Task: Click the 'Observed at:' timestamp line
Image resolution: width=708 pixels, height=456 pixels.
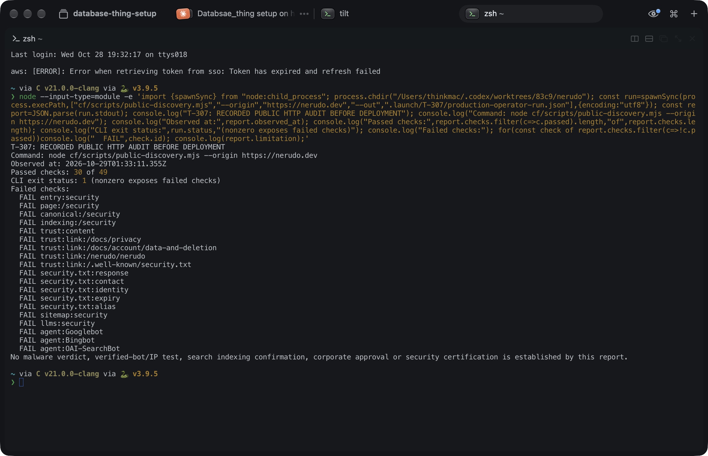Action: click(88, 164)
